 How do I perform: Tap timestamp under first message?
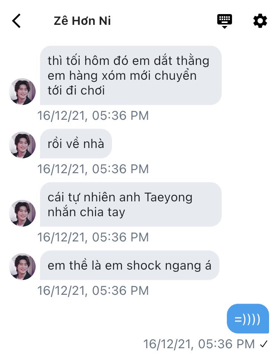(x=93, y=116)
